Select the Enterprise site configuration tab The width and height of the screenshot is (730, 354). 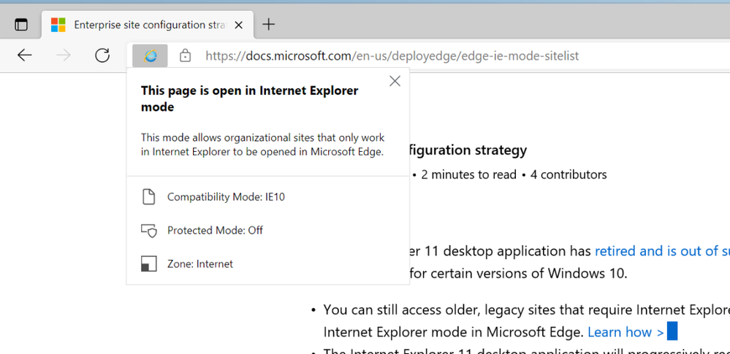coord(148,25)
